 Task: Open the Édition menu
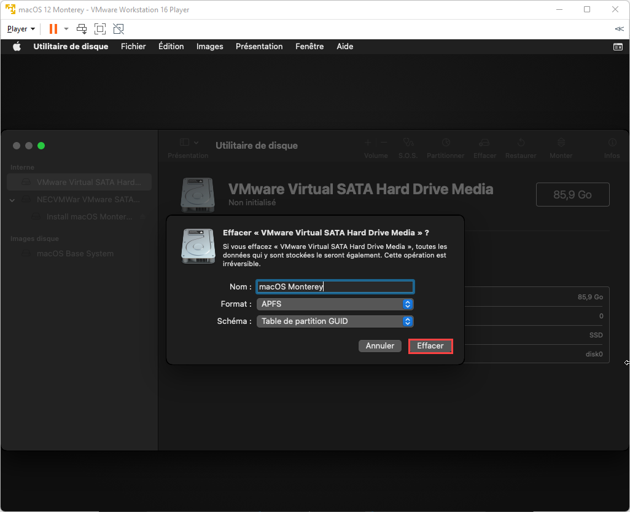[x=171, y=46]
